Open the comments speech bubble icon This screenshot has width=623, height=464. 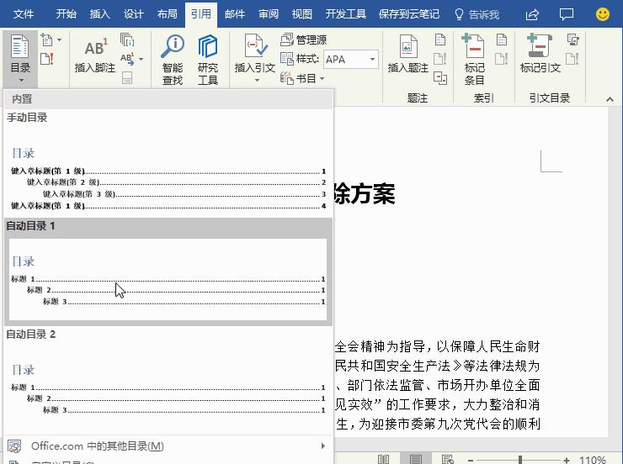567,14
